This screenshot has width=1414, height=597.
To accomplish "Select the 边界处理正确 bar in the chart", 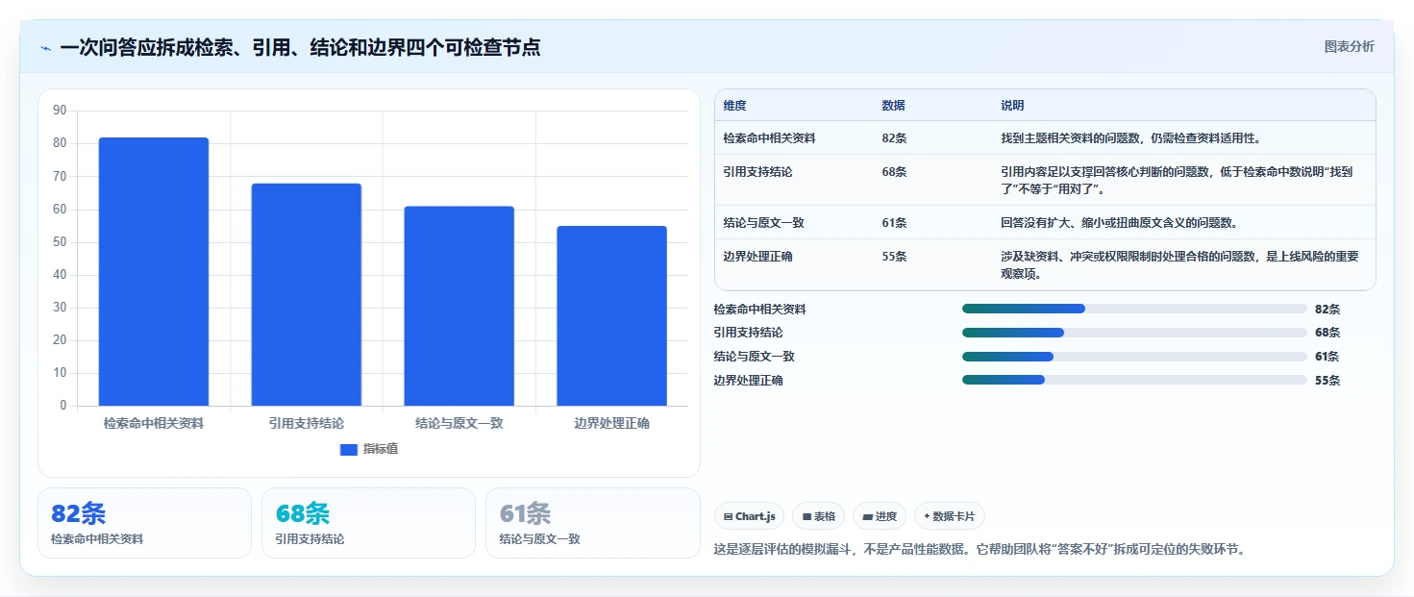I will point(611,315).
